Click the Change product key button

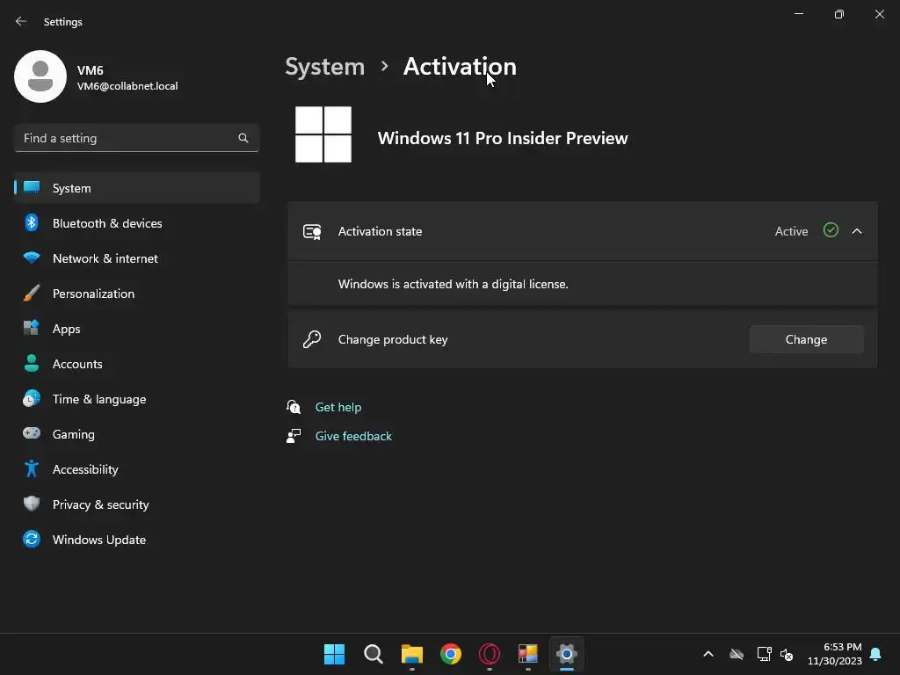point(807,339)
